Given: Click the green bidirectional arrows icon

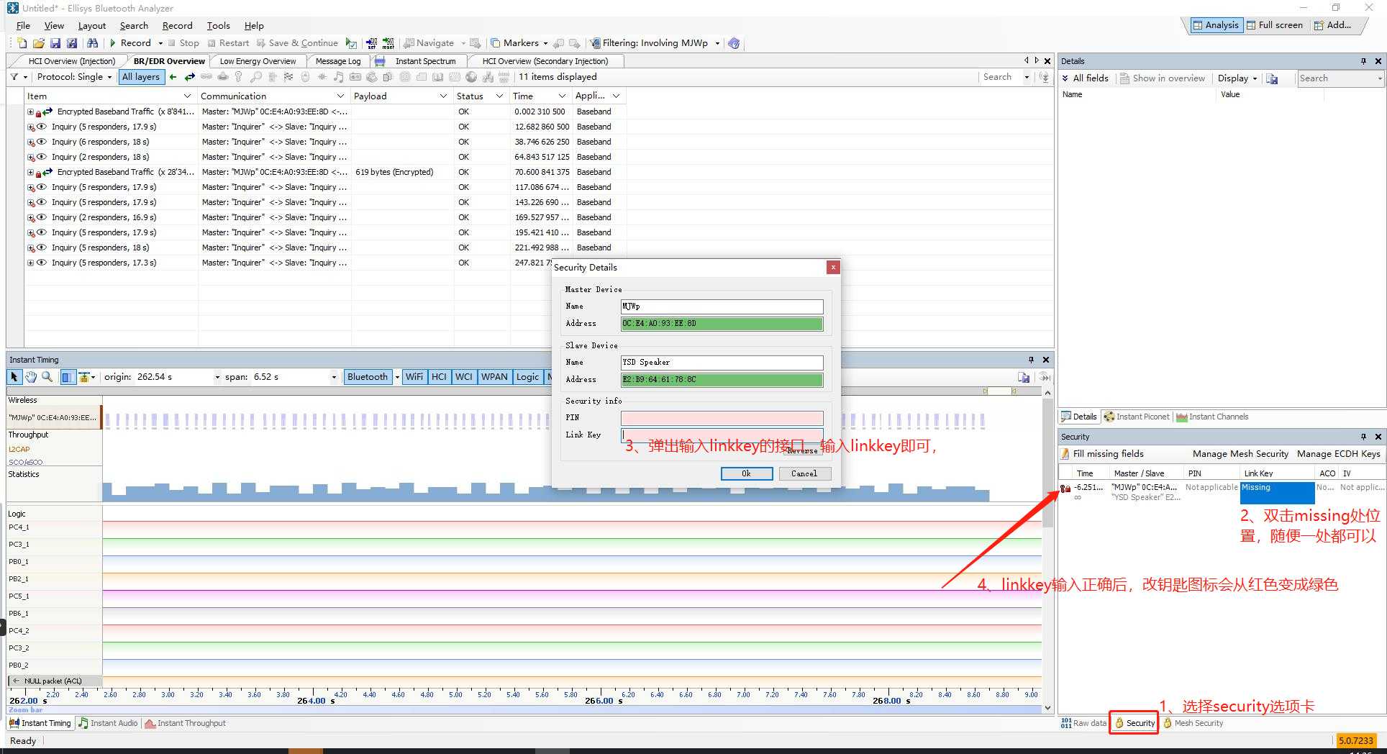Looking at the screenshot, I should pyautogui.click(x=190, y=77).
